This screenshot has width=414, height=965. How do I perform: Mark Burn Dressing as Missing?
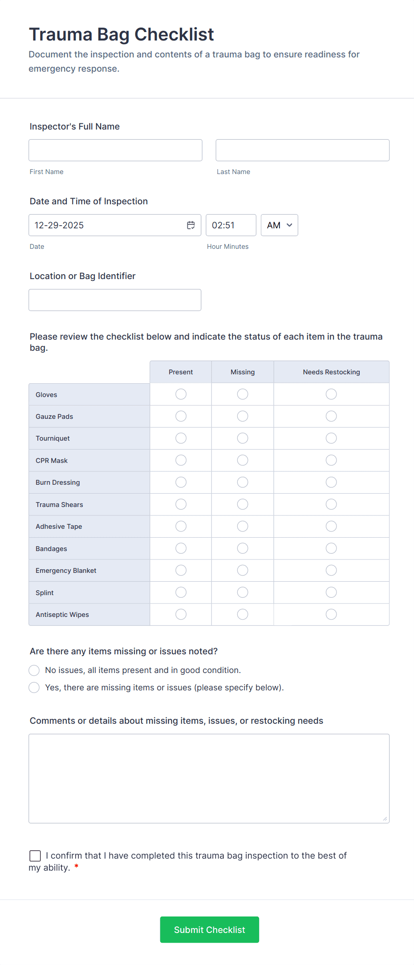(243, 482)
